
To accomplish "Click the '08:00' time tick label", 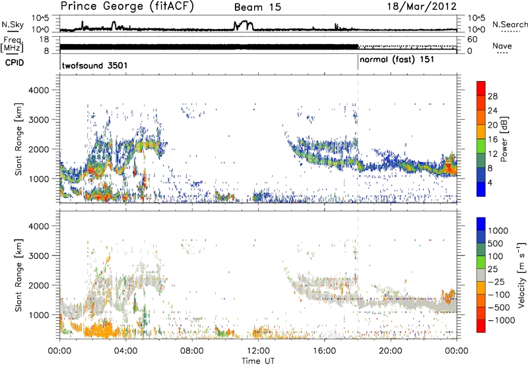I will pos(192,351).
